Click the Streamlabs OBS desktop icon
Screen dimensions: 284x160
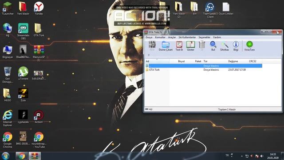[23, 32]
